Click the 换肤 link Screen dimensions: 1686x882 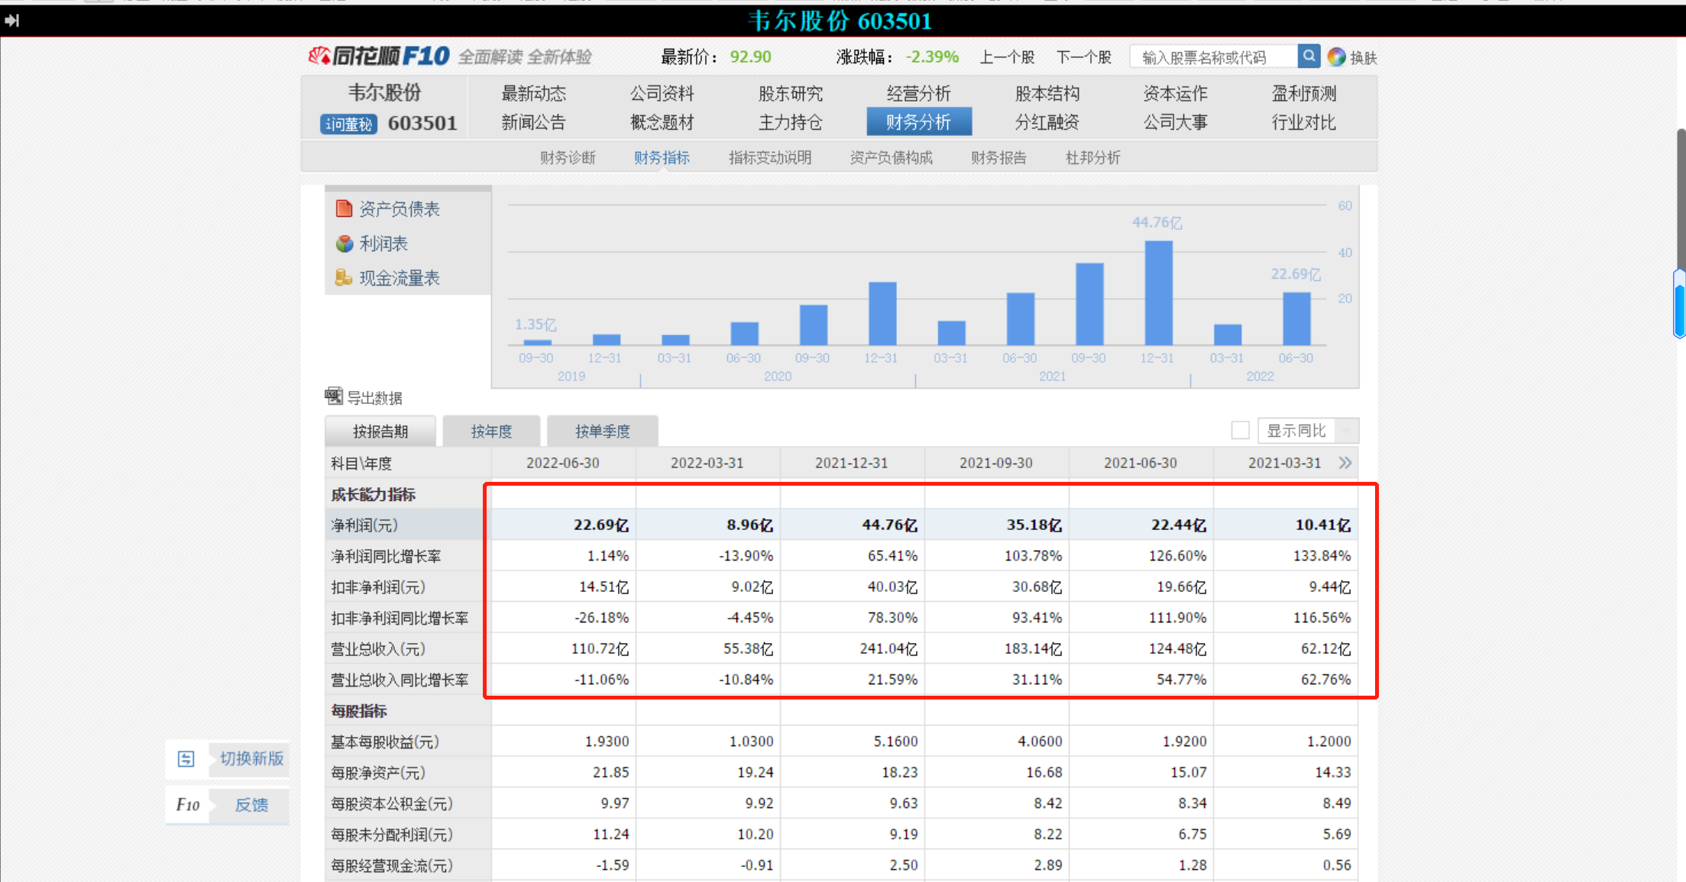[1364, 57]
